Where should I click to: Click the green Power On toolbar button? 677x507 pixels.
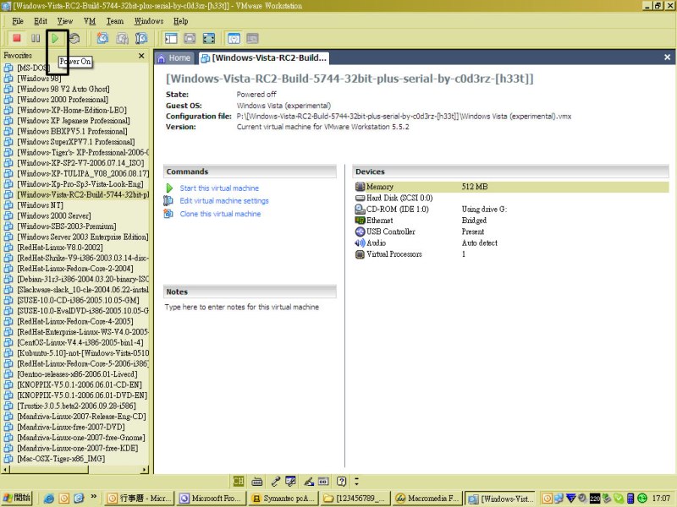click(56, 38)
